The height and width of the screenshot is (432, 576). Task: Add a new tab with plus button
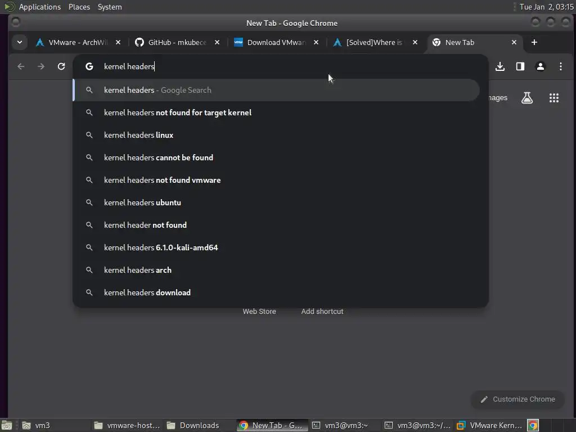pos(534,42)
